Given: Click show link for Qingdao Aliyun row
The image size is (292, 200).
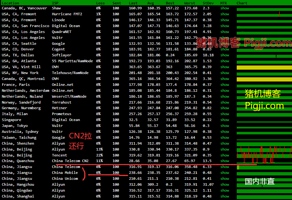Looking at the screenshot, I should 225,190.
